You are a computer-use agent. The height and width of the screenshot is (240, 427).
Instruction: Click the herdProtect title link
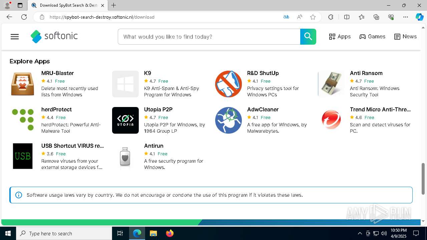56,109
